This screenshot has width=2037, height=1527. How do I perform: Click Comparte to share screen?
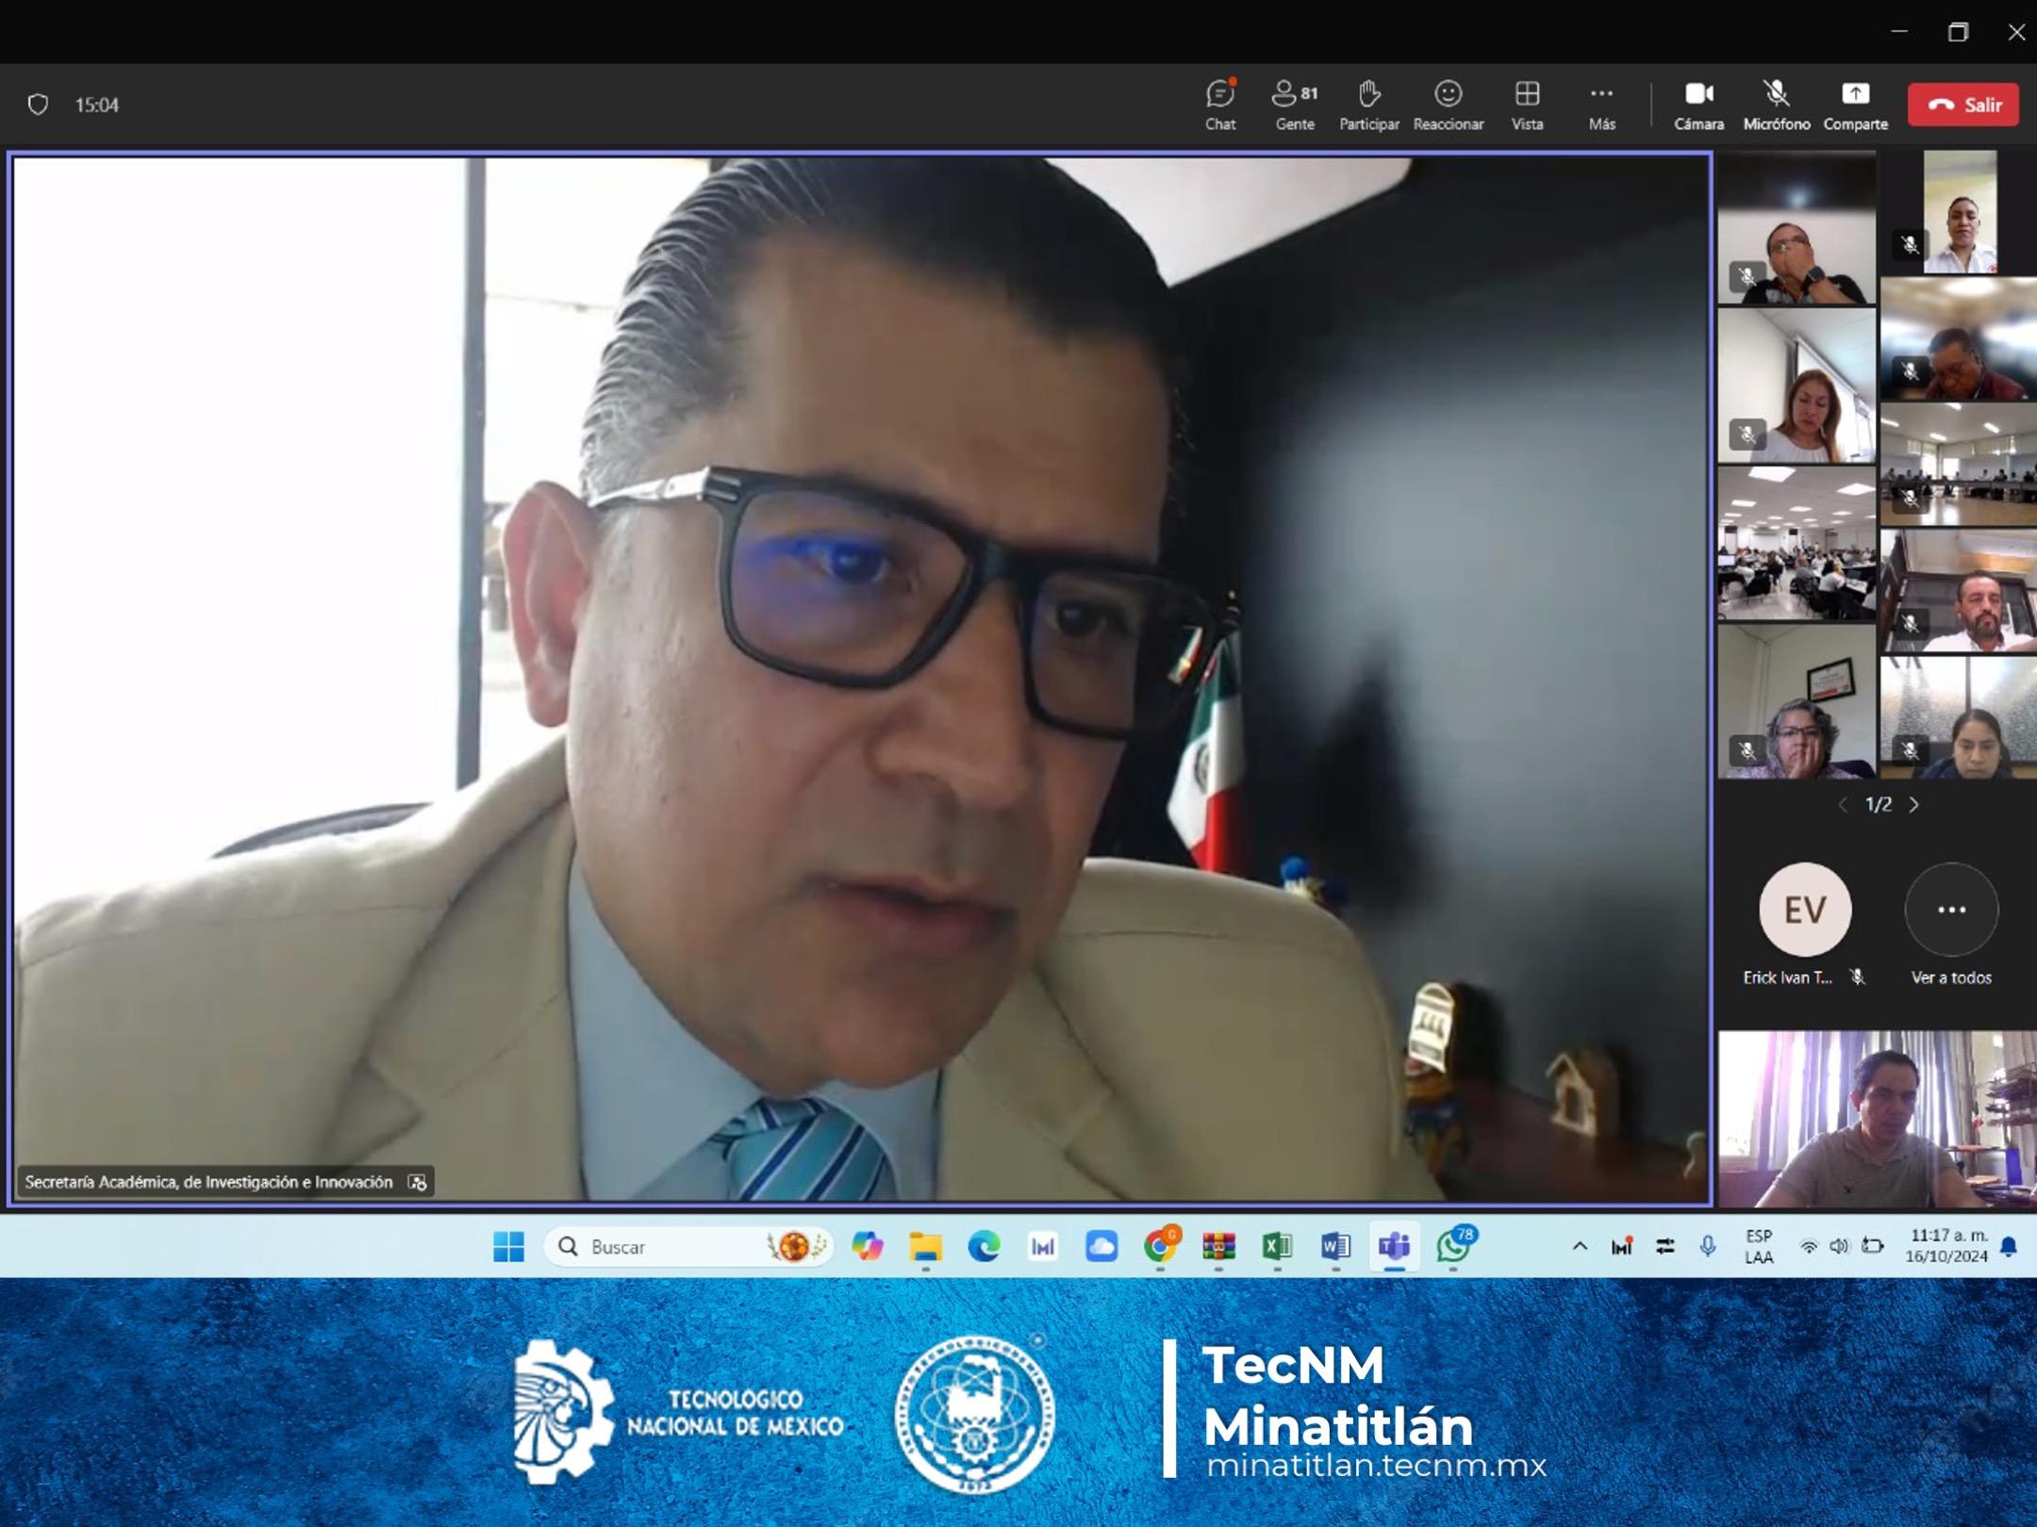(1855, 105)
